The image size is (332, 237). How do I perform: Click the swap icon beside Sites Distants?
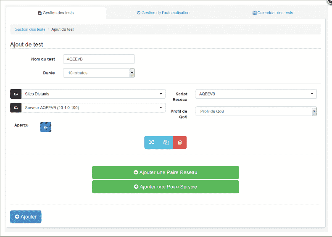click(16, 94)
